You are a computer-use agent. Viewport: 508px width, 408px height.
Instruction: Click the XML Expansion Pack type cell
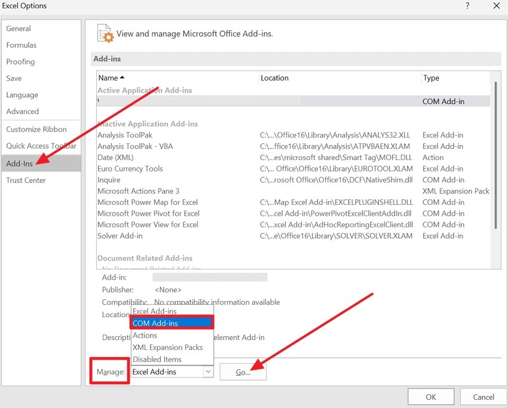[x=456, y=191]
